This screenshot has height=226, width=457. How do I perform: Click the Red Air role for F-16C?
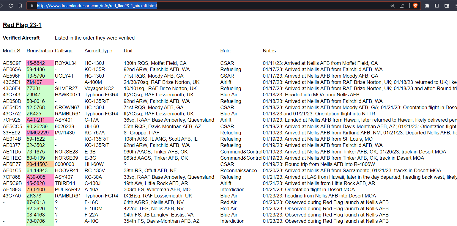228,202
